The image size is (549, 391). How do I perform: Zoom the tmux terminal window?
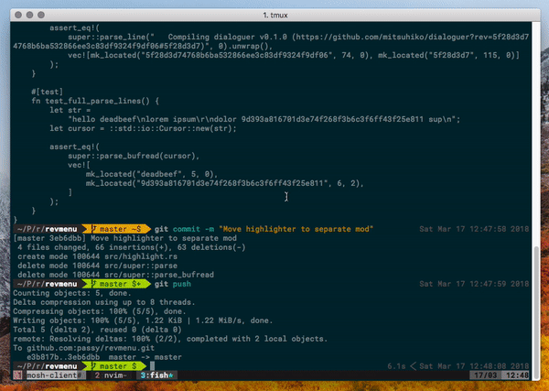click(41, 15)
